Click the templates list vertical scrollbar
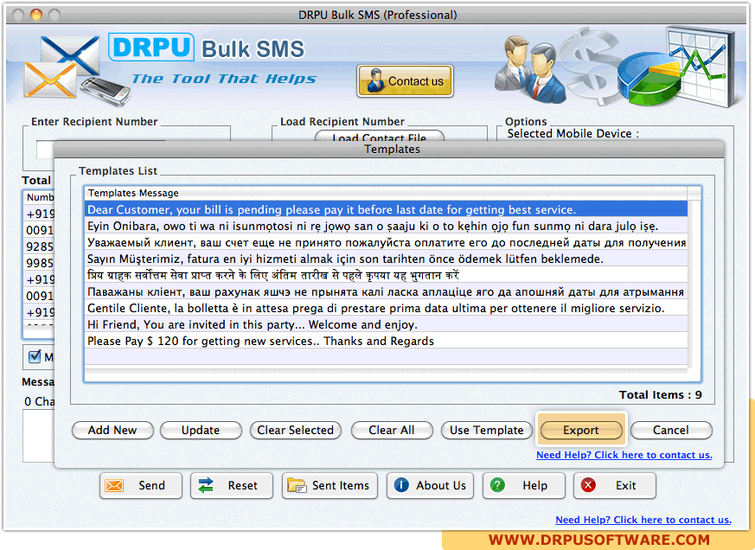 tap(694, 285)
